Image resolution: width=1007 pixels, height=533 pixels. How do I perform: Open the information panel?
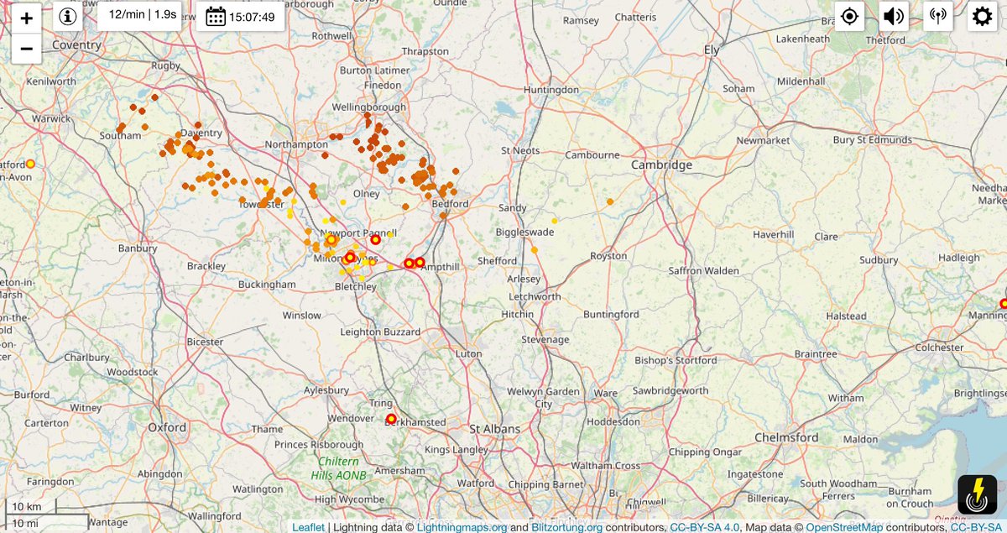point(68,16)
